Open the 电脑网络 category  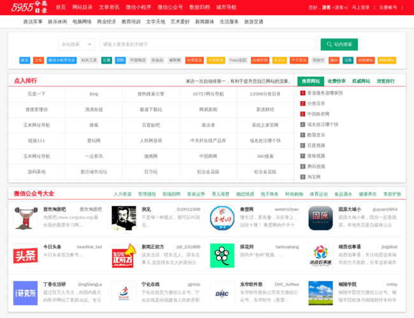point(82,22)
